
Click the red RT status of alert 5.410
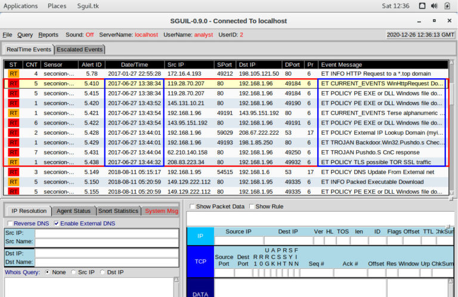click(14, 83)
